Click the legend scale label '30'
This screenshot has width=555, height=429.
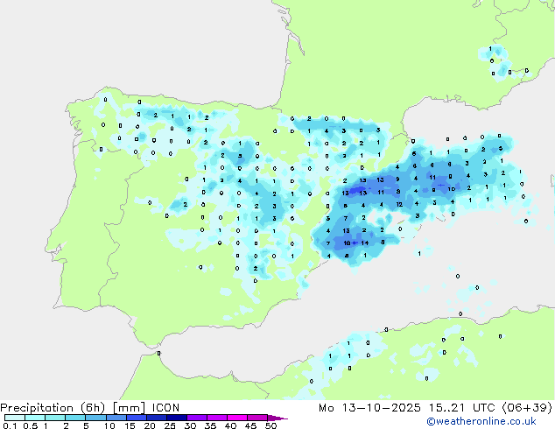190,425
